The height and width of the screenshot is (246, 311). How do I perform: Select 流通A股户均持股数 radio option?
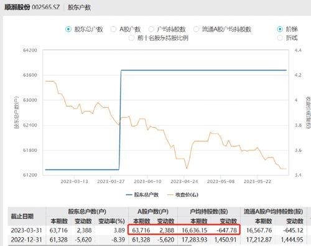point(222,29)
